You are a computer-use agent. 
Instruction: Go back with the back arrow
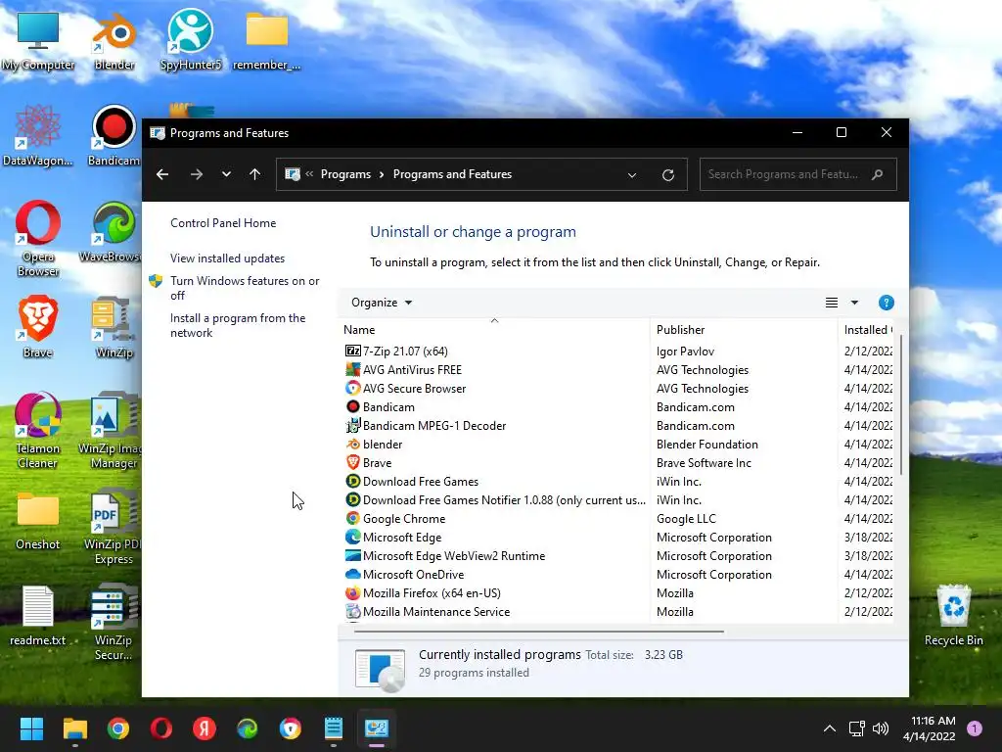(162, 174)
